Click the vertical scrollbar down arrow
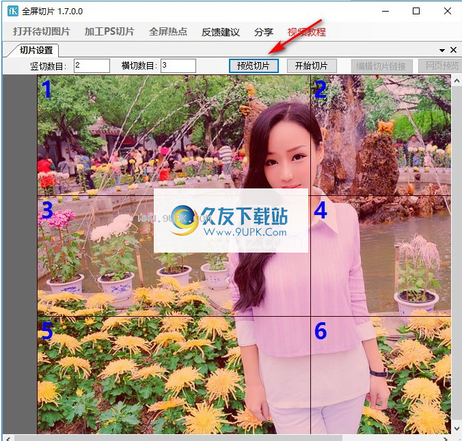This screenshot has height=441, width=462. tap(457, 428)
